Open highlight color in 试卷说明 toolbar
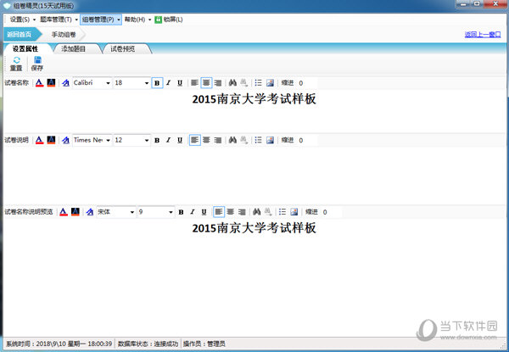The width and height of the screenshot is (509, 352). (x=51, y=140)
